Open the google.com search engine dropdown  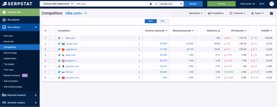171,4
